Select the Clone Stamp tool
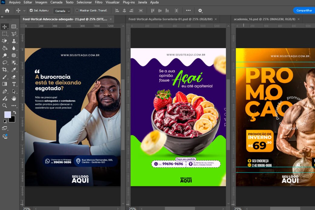 [x=14, y=41]
